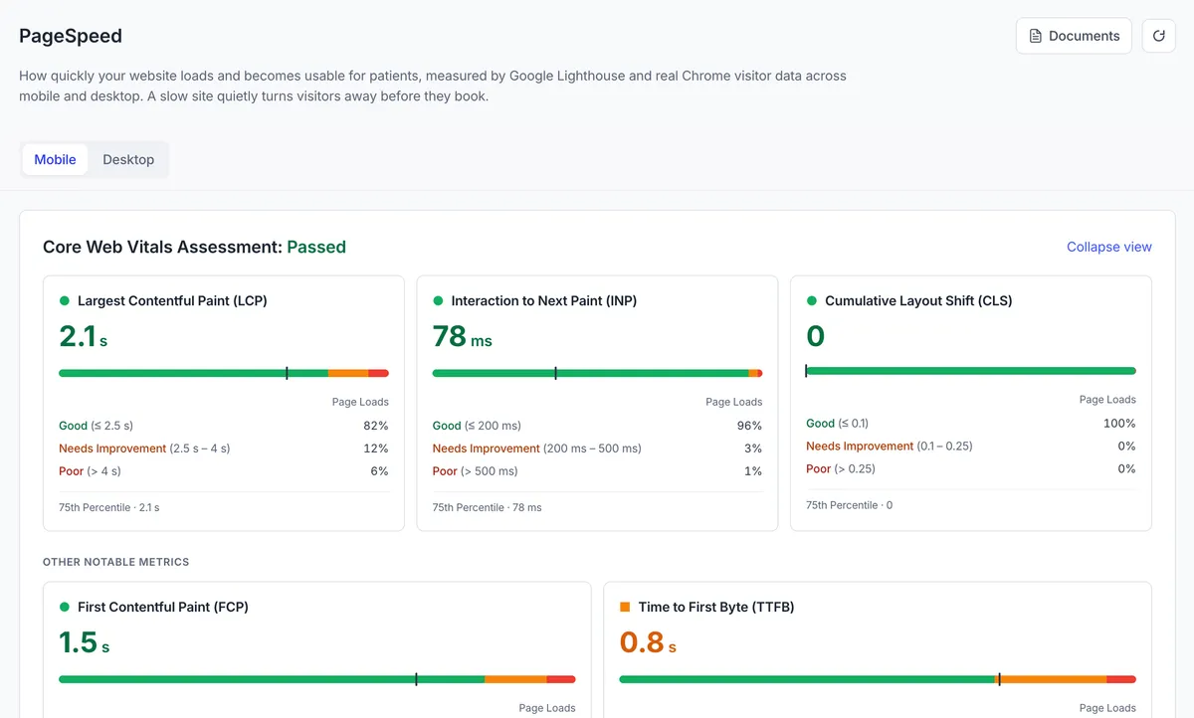Click the 1.5 s FCP value
Screen dimensions: 1194x718
coord(85,643)
